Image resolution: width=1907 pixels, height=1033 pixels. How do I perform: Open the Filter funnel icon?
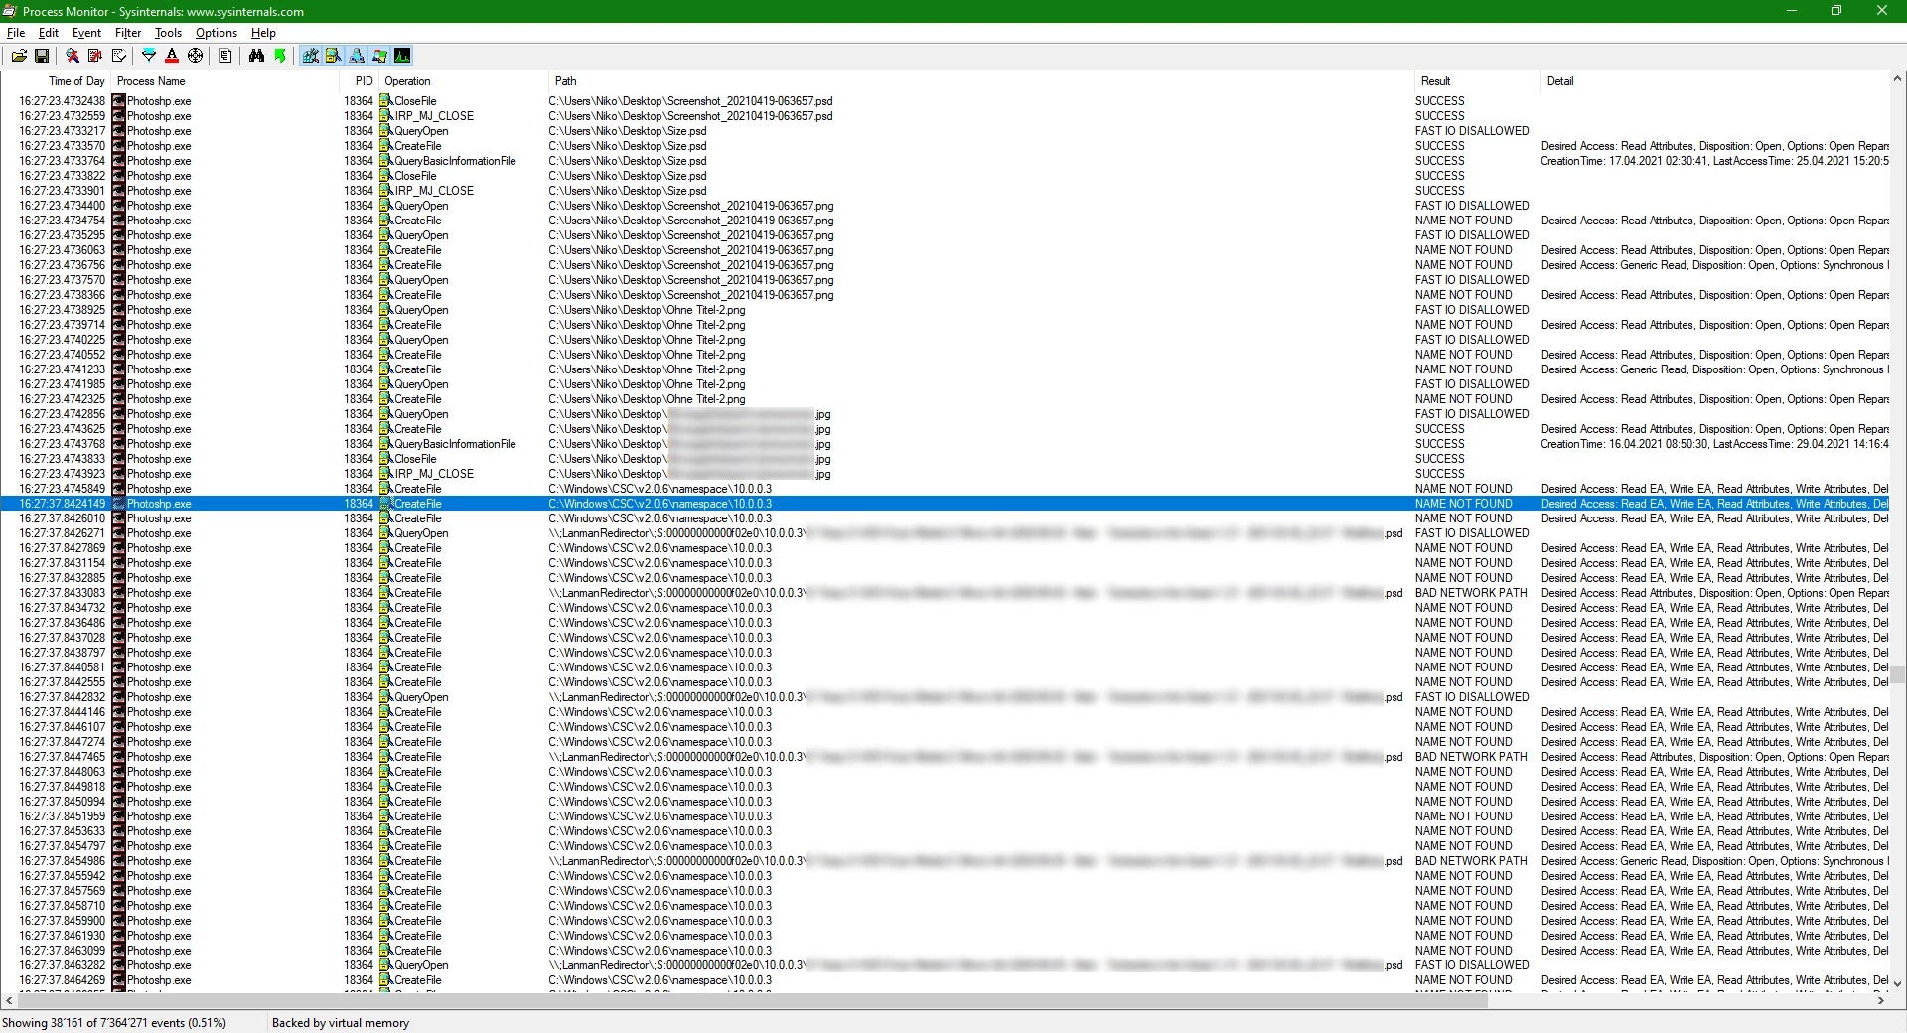pyautogui.click(x=149, y=56)
